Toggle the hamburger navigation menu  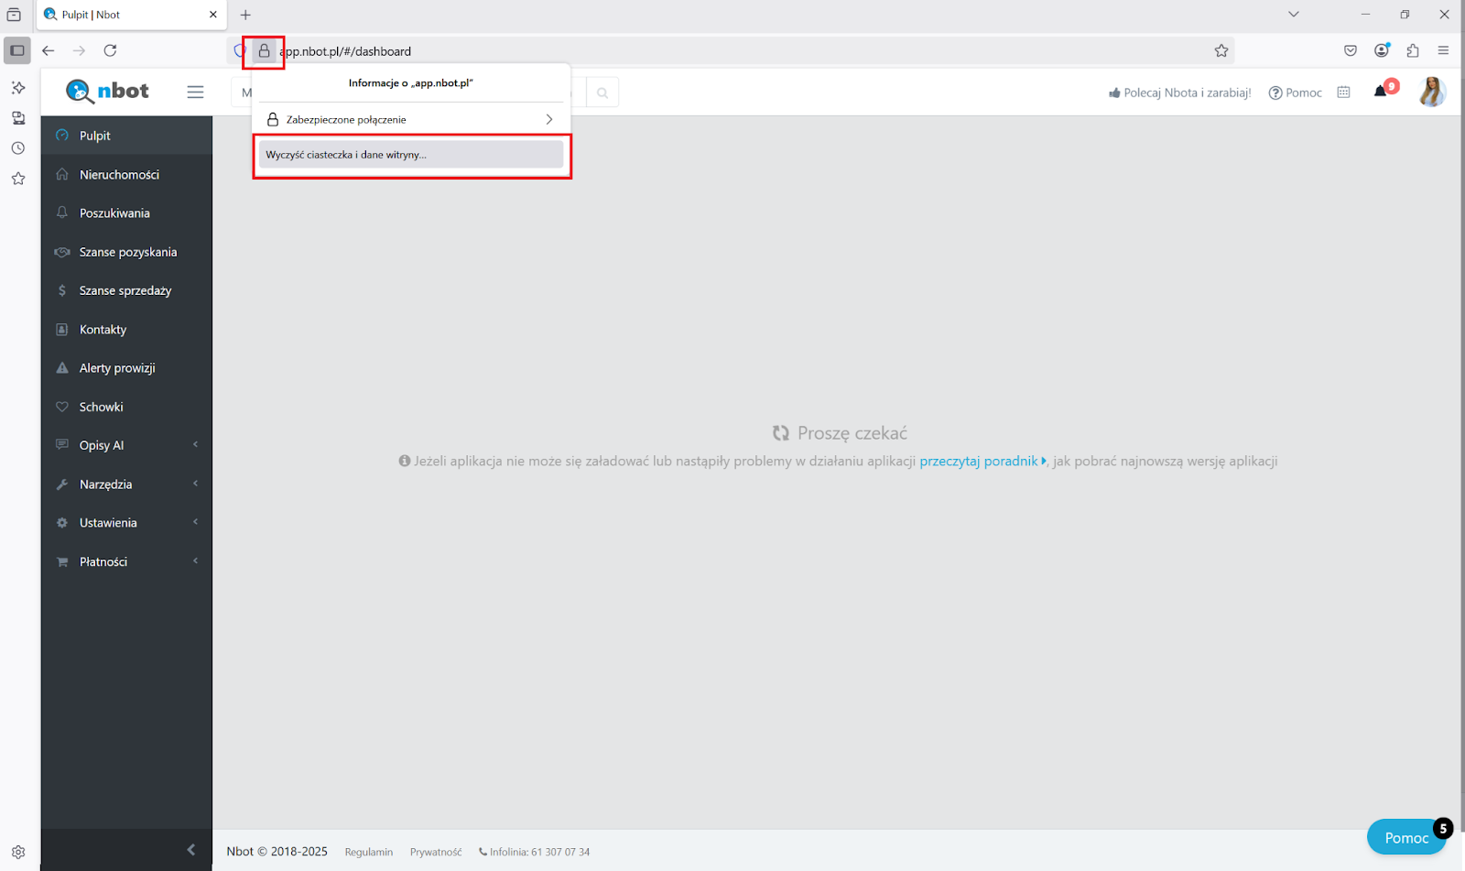(x=195, y=92)
